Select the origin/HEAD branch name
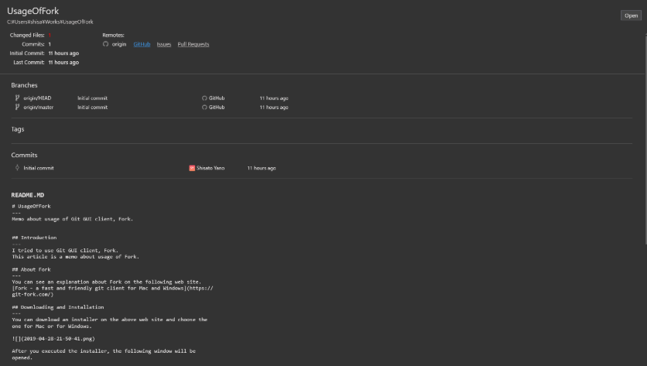Image resolution: width=647 pixels, height=366 pixels. [37, 98]
